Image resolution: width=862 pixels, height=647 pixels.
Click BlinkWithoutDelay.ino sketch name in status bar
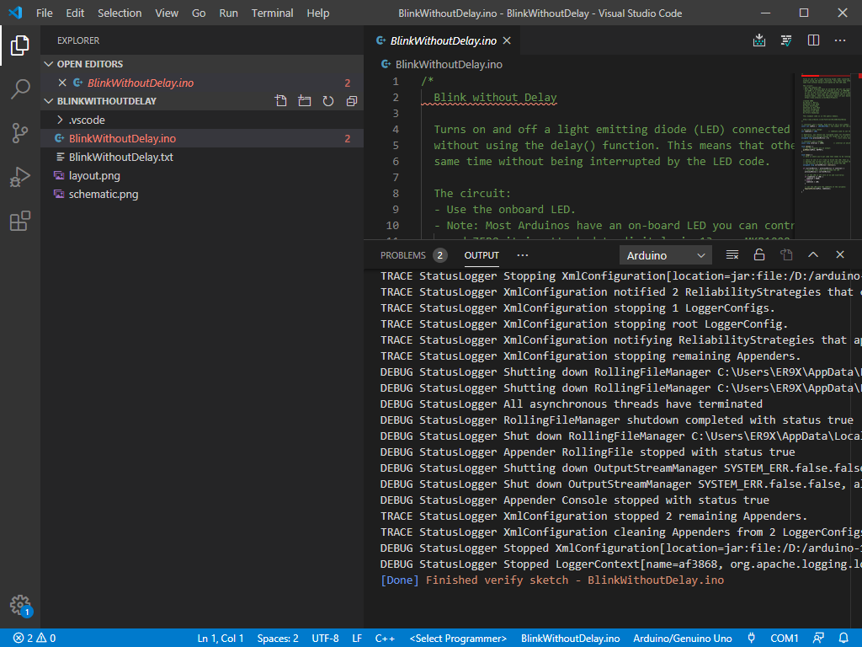[570, 639]
